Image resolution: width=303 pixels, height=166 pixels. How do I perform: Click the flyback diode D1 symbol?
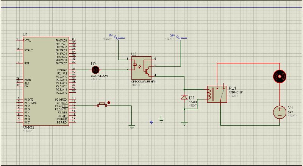click(184, 98)
